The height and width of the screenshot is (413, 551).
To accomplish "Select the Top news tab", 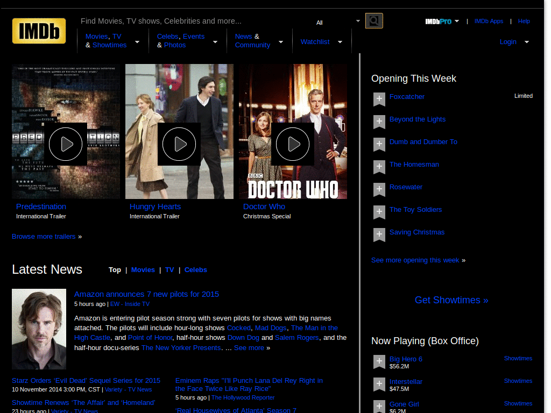I will click(x=115, y=270).
